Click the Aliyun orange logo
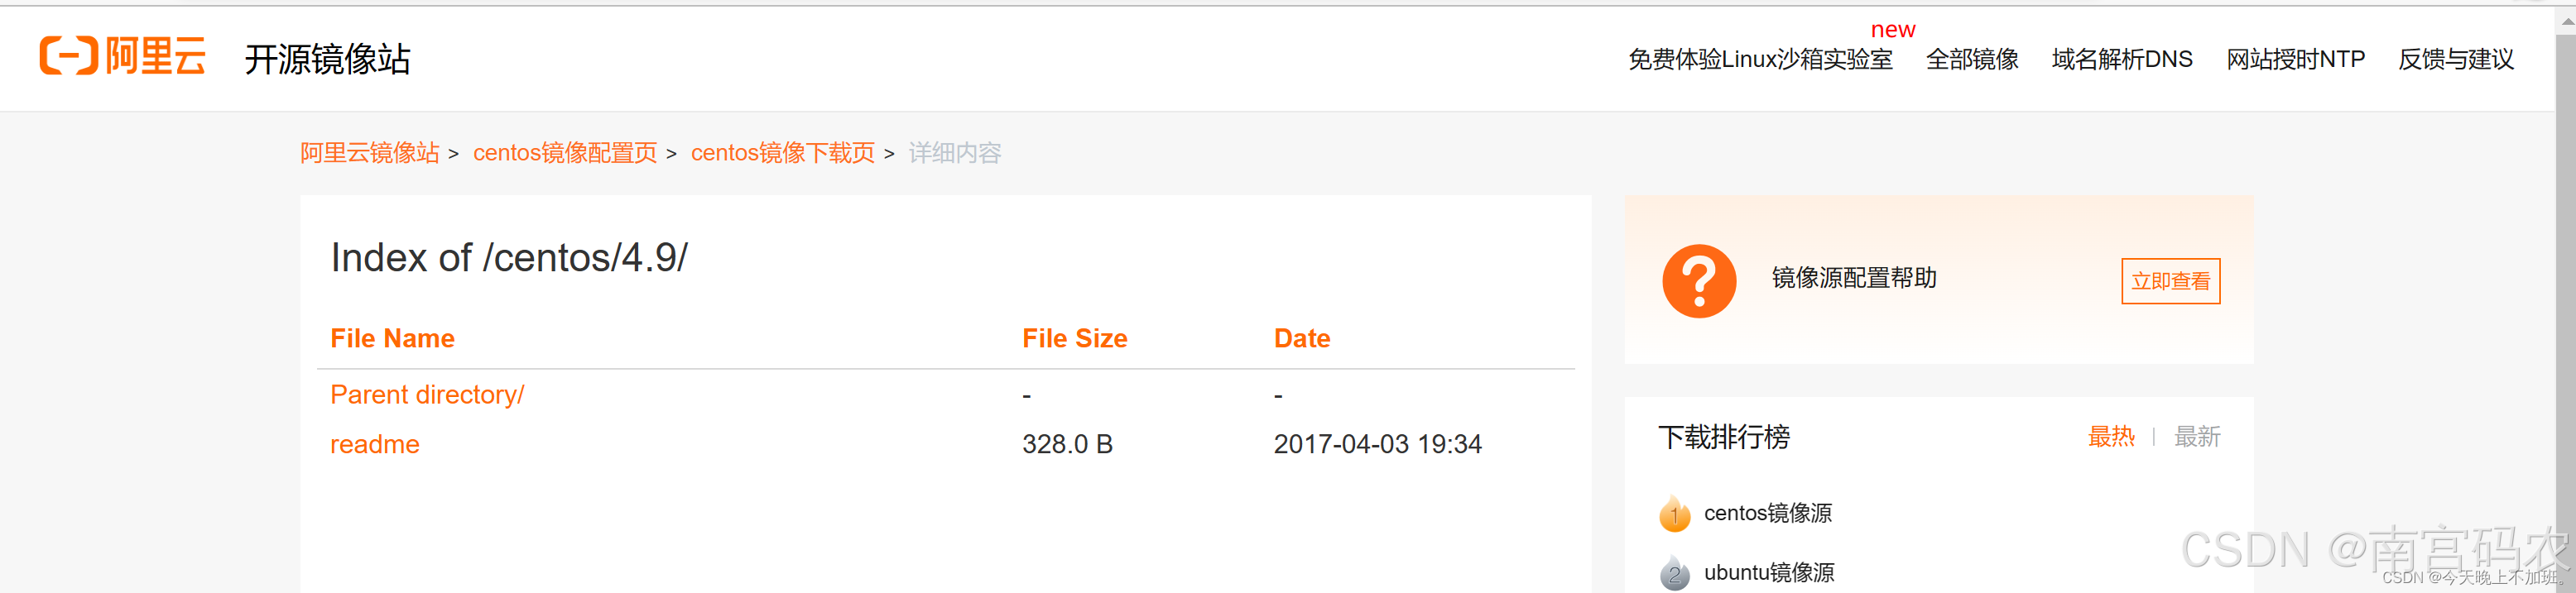The height and width of the screenshot is (593, 2576). pos(122,56)
